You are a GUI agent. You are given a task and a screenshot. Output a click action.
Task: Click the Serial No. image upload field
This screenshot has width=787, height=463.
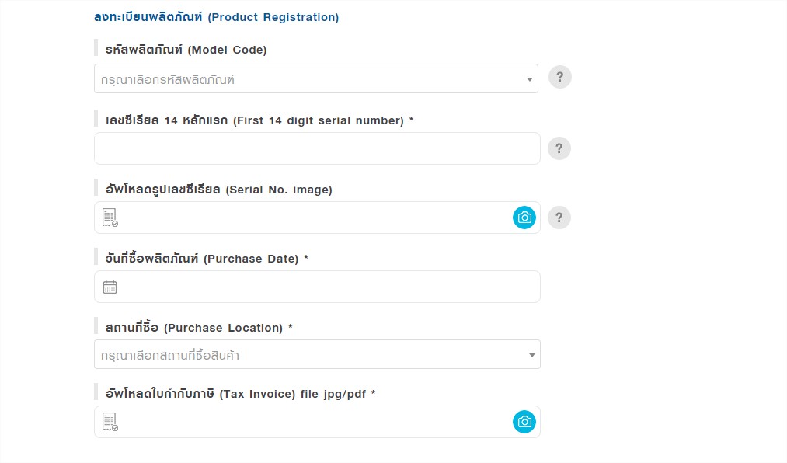pyautogui.click(x=317, y=218)
